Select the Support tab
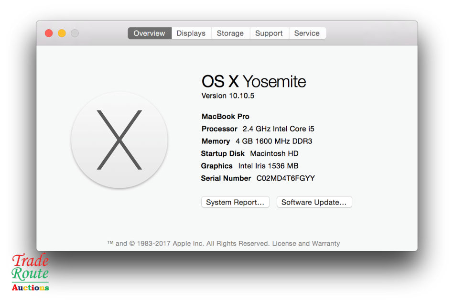This screenshot has height=303, width=454. click(x=269, y=33)
